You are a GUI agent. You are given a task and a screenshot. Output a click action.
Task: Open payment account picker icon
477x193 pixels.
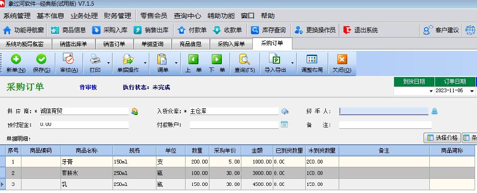(284, 124)
